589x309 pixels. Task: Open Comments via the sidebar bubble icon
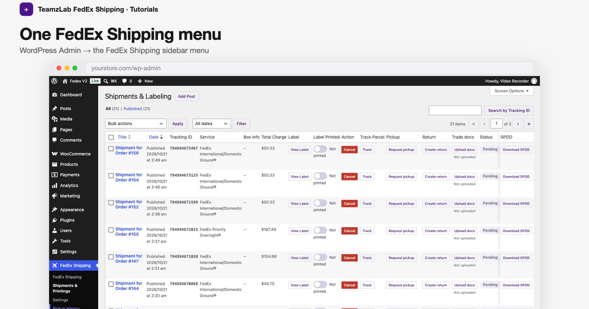pyautogui.click(x=55, y=140)
